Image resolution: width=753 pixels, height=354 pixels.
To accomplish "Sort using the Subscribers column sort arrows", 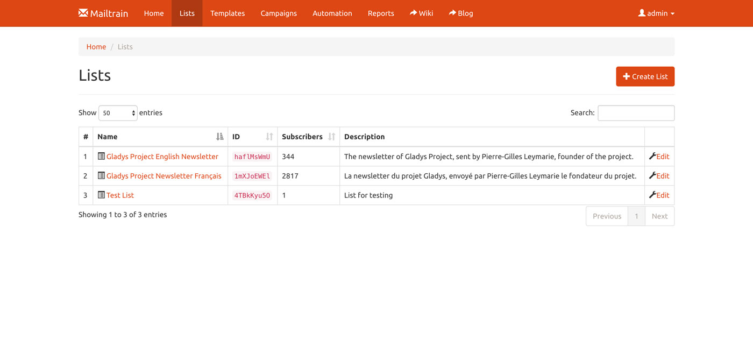I will 332,137.
